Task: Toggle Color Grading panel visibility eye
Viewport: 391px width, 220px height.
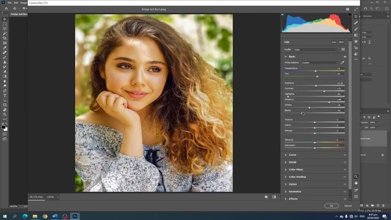Action: point(345,177)
